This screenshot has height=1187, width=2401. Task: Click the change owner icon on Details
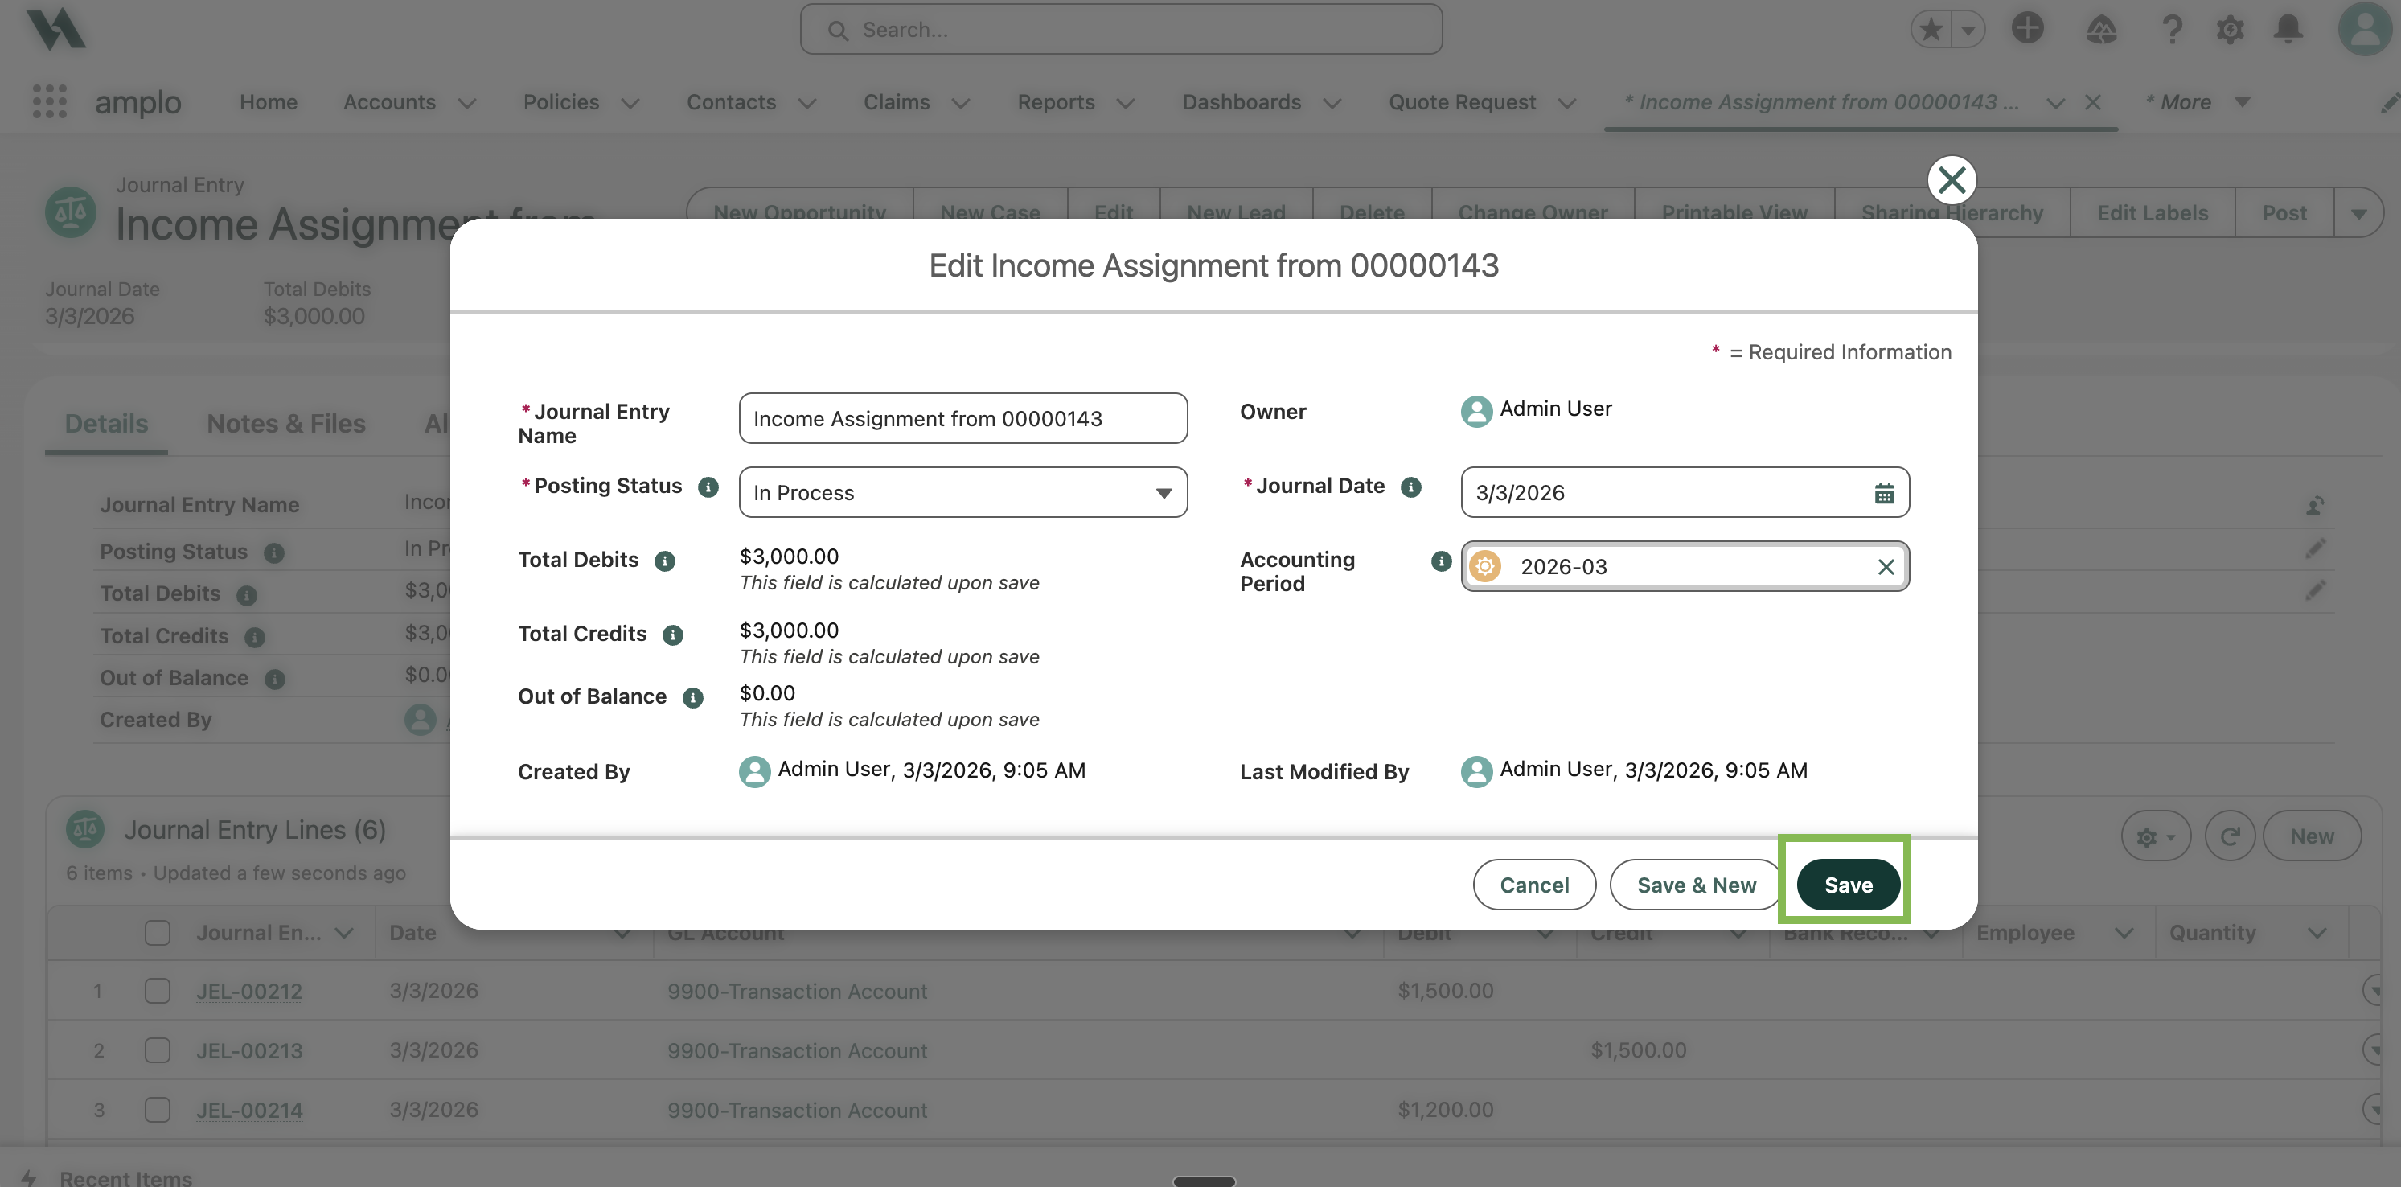[2315, 505]
